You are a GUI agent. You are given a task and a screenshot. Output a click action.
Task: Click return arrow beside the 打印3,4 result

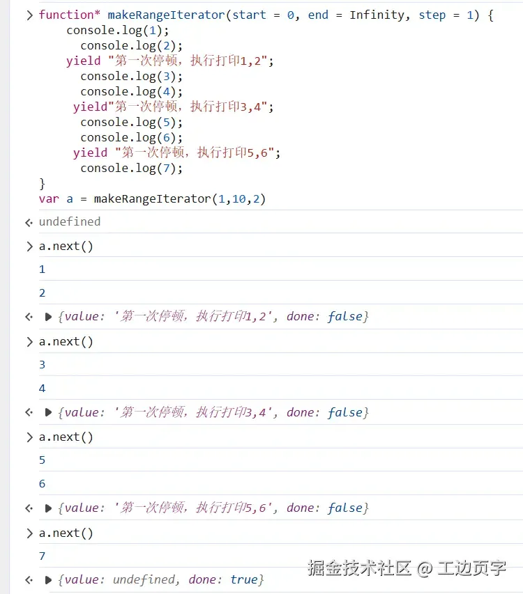(29, 412)
